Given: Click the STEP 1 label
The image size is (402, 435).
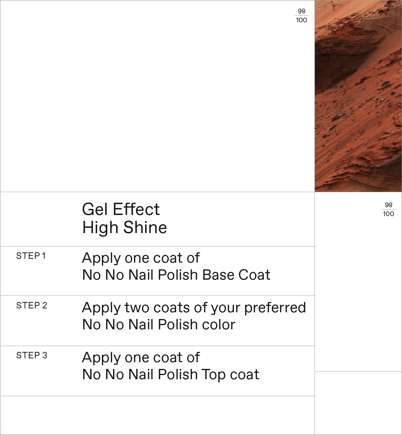Looking at the screenshot, I should tap(31, 256).
